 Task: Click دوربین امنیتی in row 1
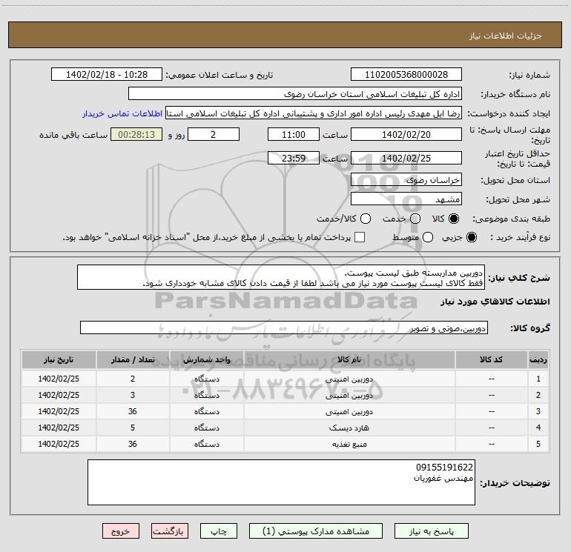[349, 379]
